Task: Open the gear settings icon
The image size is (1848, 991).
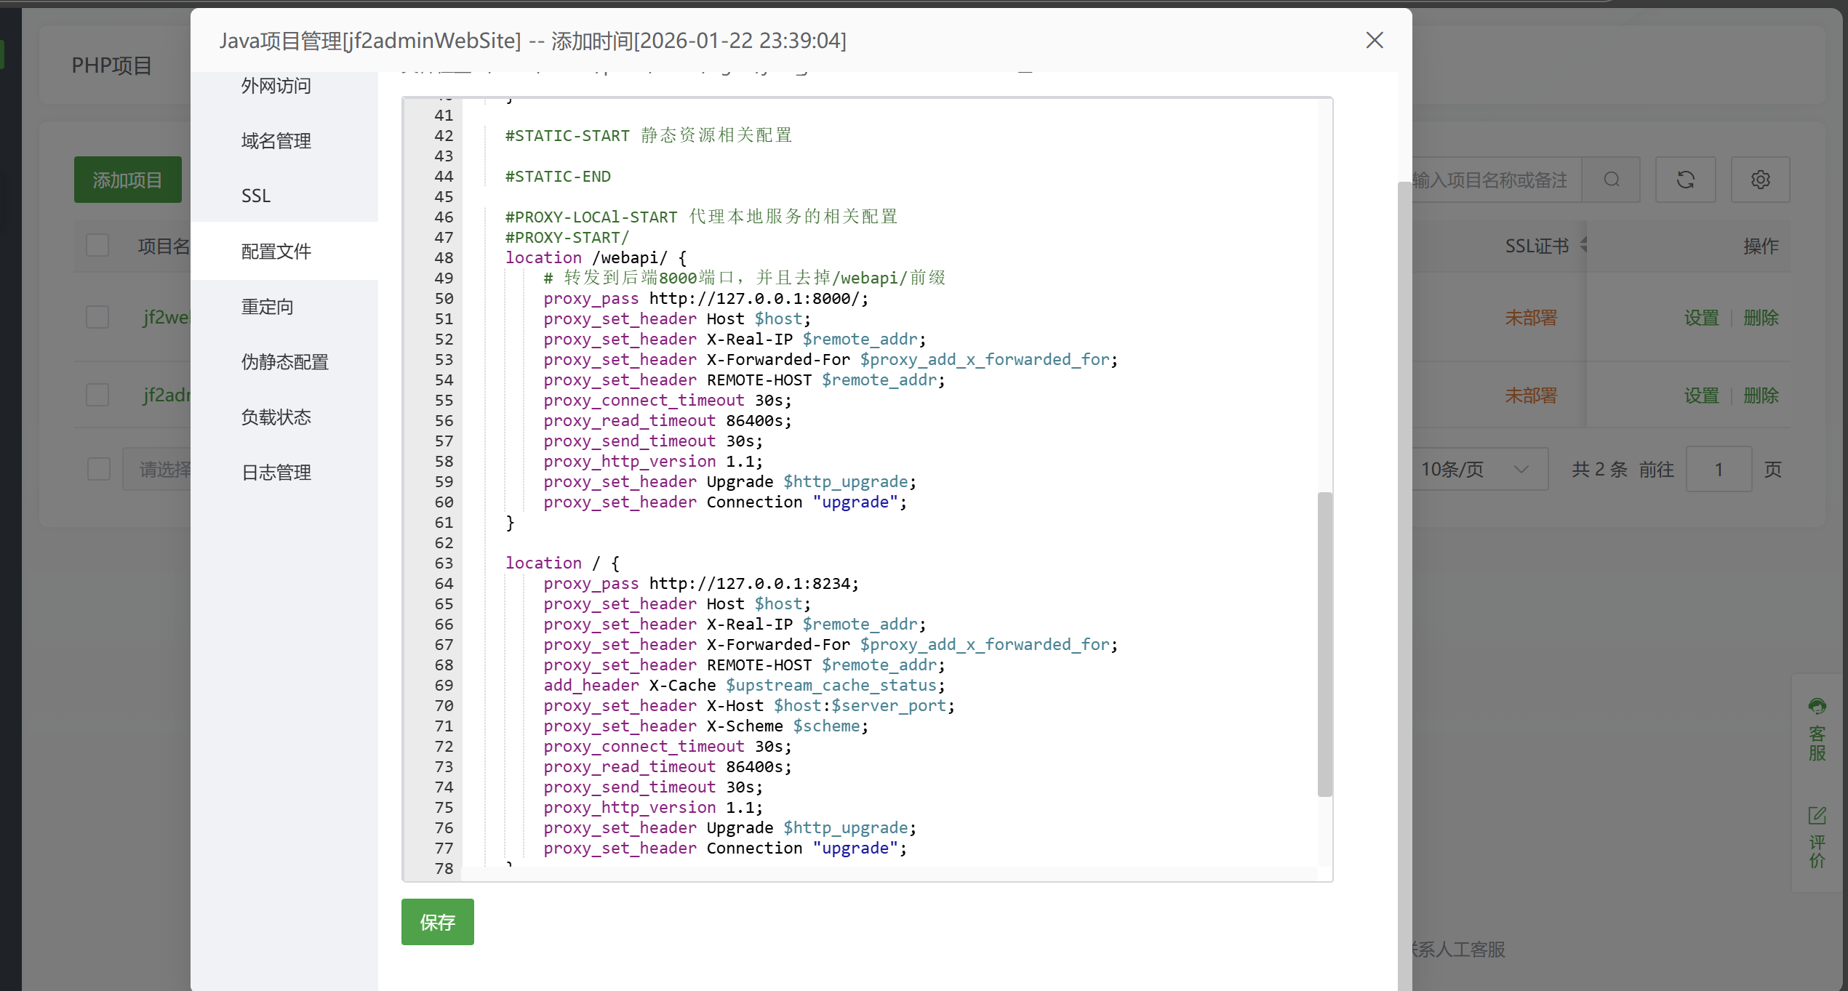Action: pos(1760,180)
